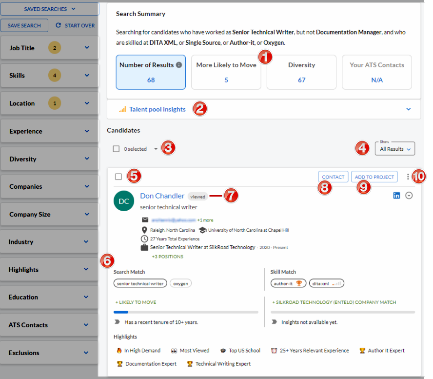Click the +1 more emails link
Screen dimensions: 433x379
[205, 220]
